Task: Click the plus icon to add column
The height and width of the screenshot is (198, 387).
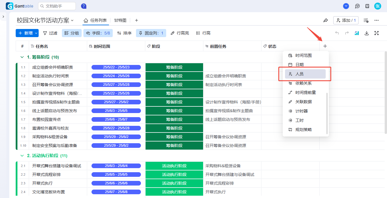Action: [x=325, y=46]
